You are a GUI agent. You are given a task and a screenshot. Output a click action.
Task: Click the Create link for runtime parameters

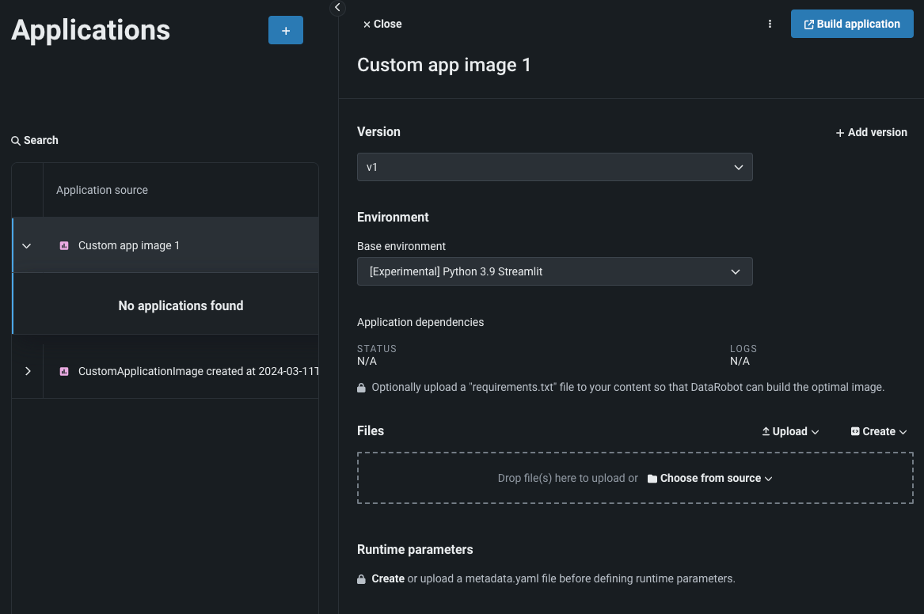388,579
